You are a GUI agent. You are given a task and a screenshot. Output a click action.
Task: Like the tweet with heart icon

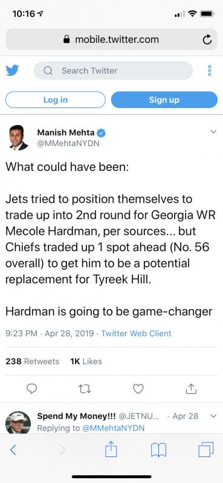pos(138,389)
